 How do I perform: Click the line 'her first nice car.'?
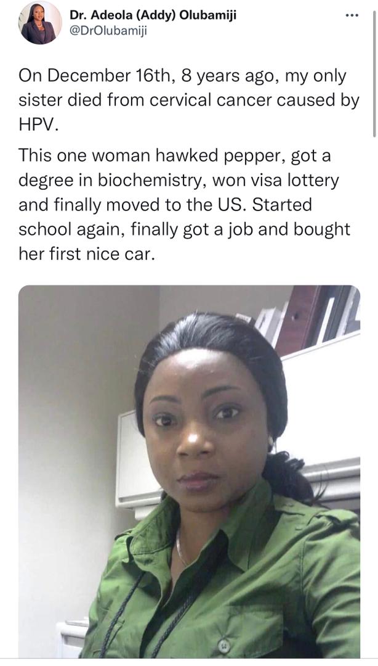(x=85, y=253)
